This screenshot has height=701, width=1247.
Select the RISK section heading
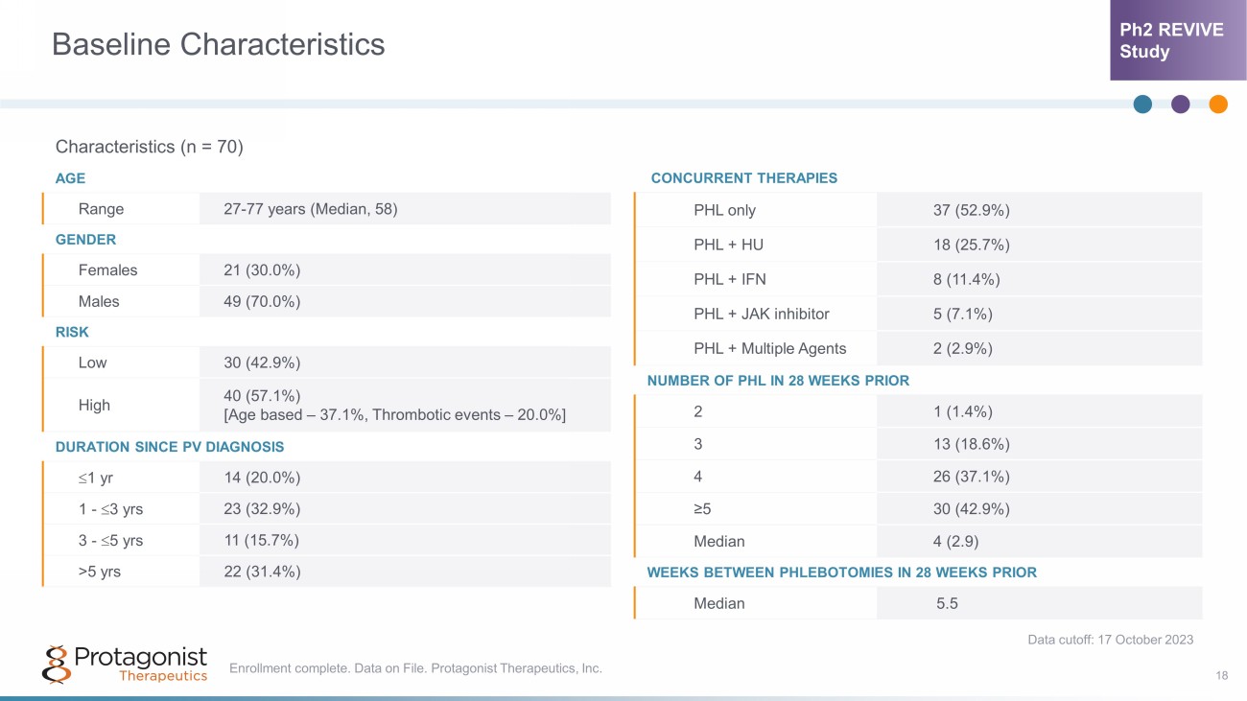[72, 332]
